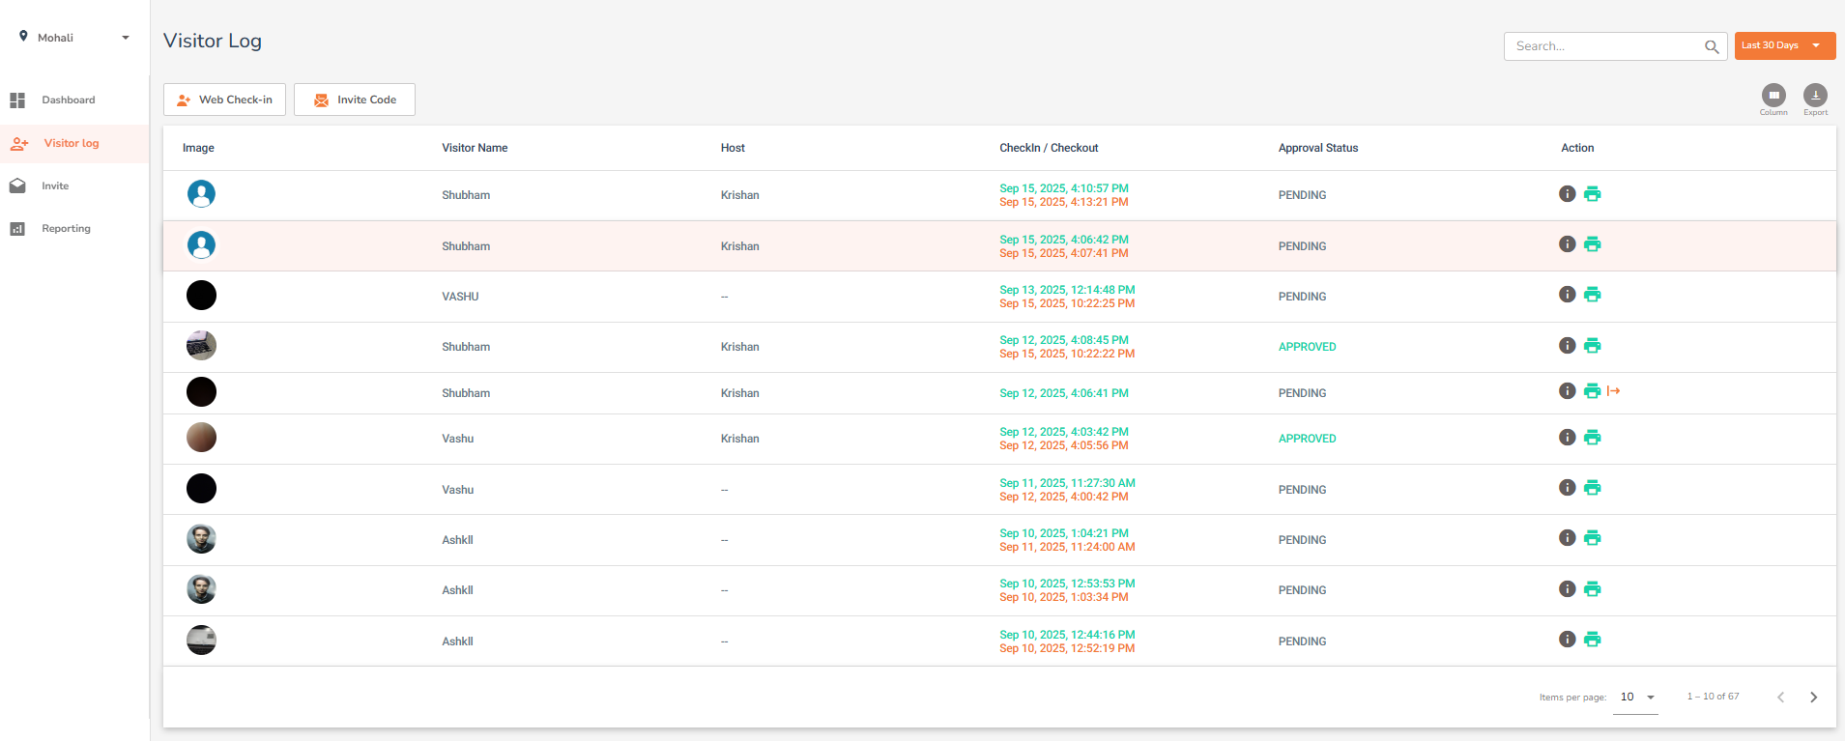
Task: Open visitor photo for Vashu 4:03:42 PM
Action: point(201,438)
